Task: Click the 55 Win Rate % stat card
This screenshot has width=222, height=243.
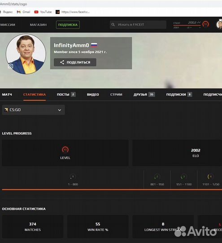Action: (x=98, y=226)
